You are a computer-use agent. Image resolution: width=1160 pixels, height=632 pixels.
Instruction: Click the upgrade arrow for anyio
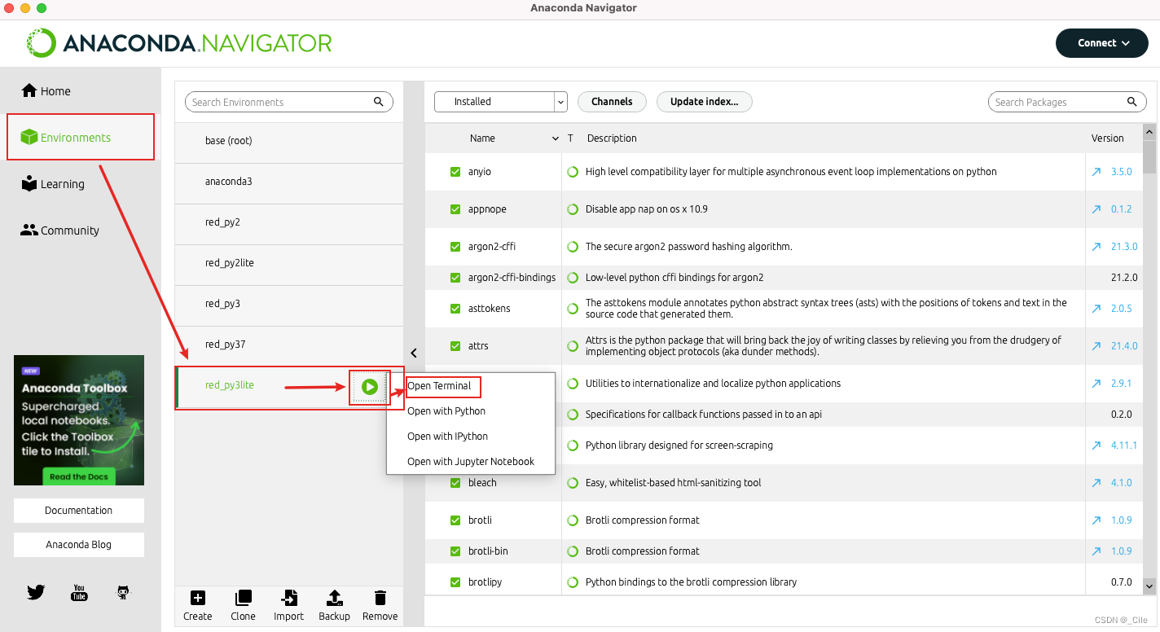pos(1096,172)
